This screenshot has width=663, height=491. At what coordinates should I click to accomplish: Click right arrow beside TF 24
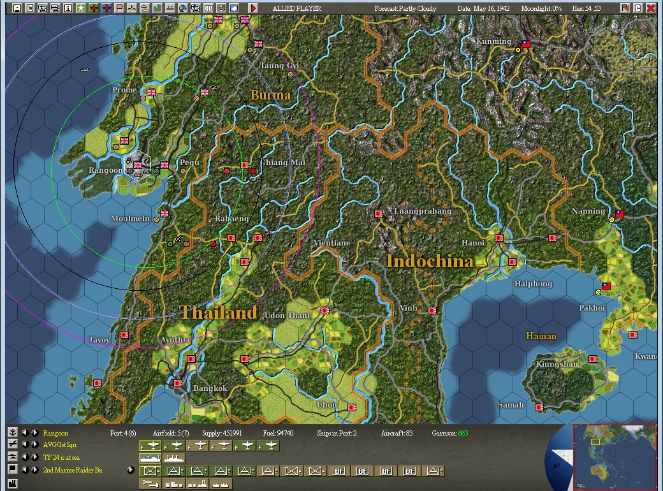click(x=35, y=457)
